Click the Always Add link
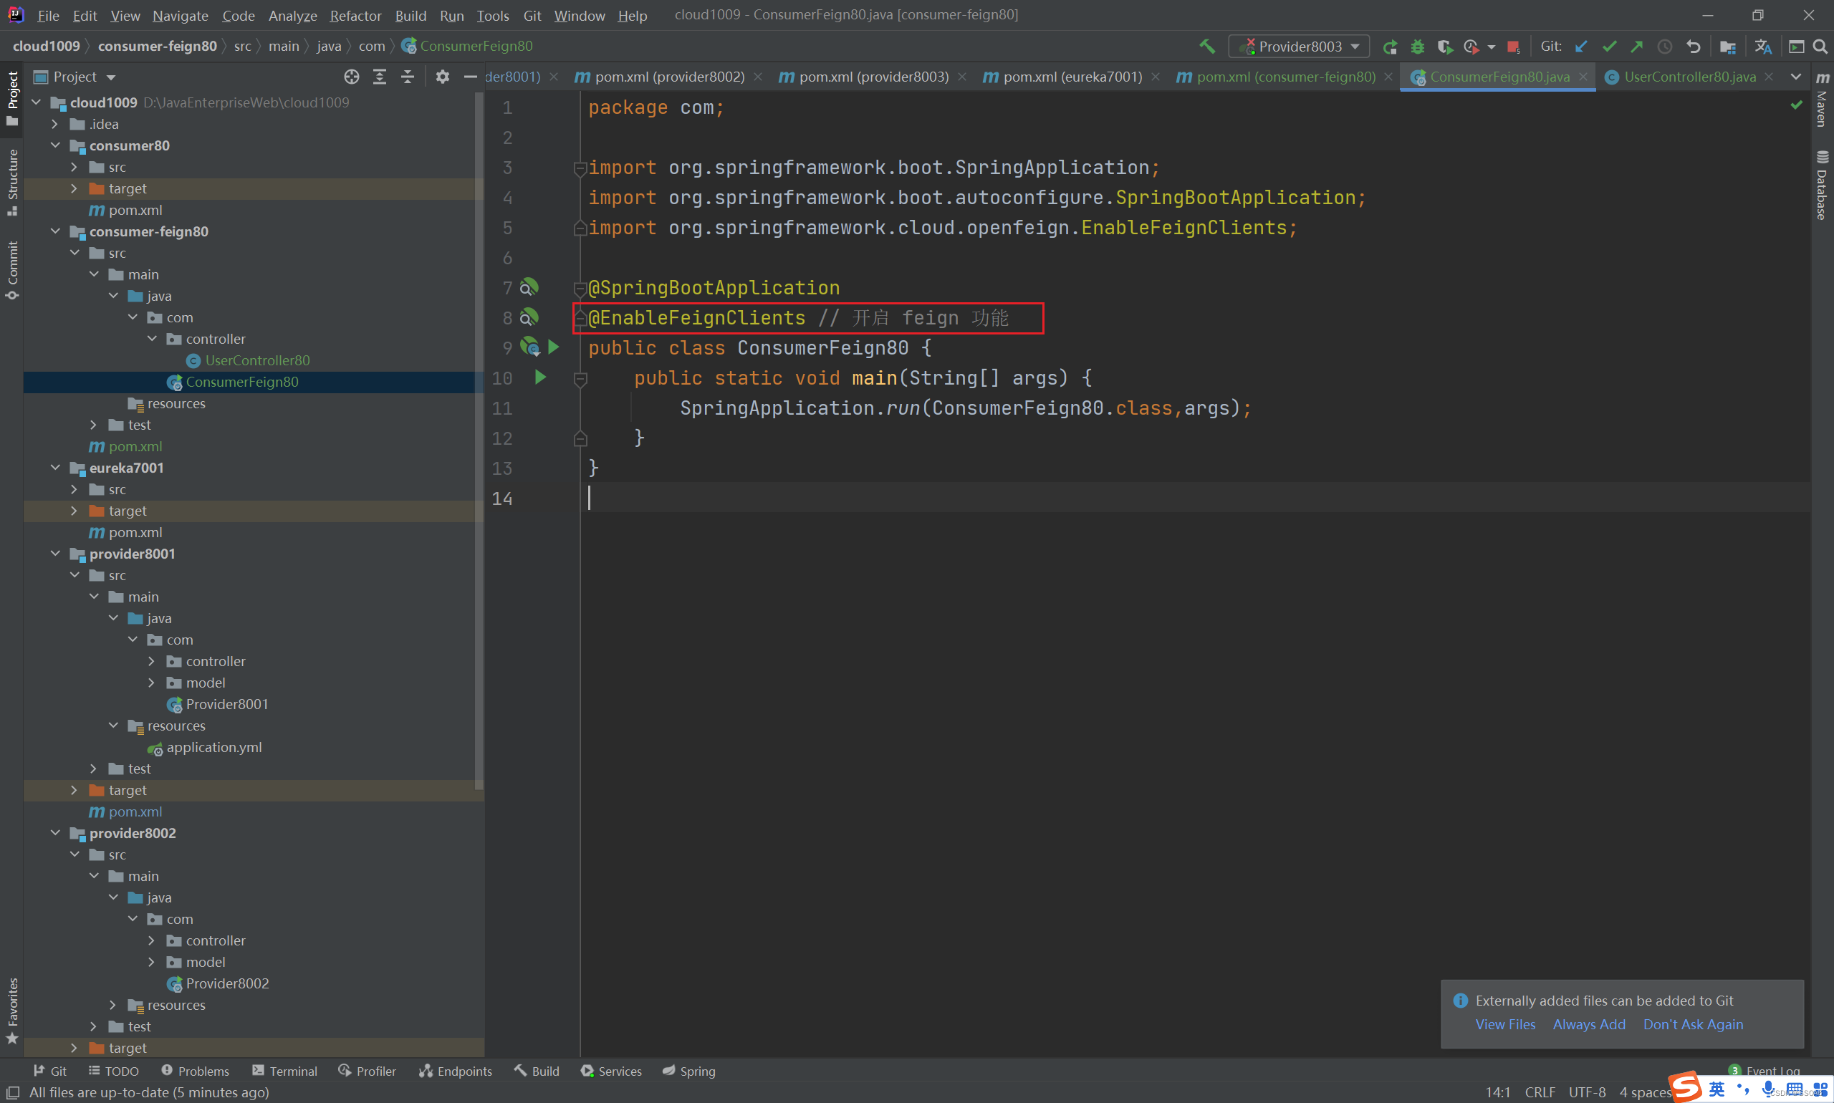 tap(1589, 1024)
